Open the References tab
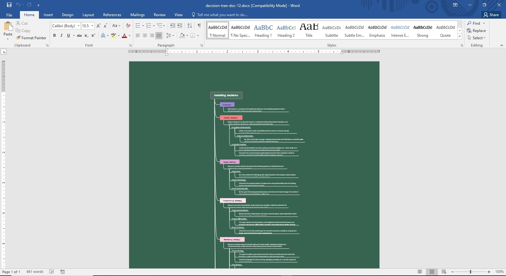 112,15
